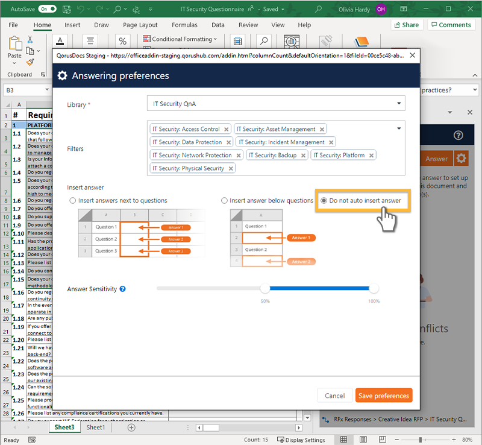
Task: Open the Percent number format icon
Action: (122, 41)
